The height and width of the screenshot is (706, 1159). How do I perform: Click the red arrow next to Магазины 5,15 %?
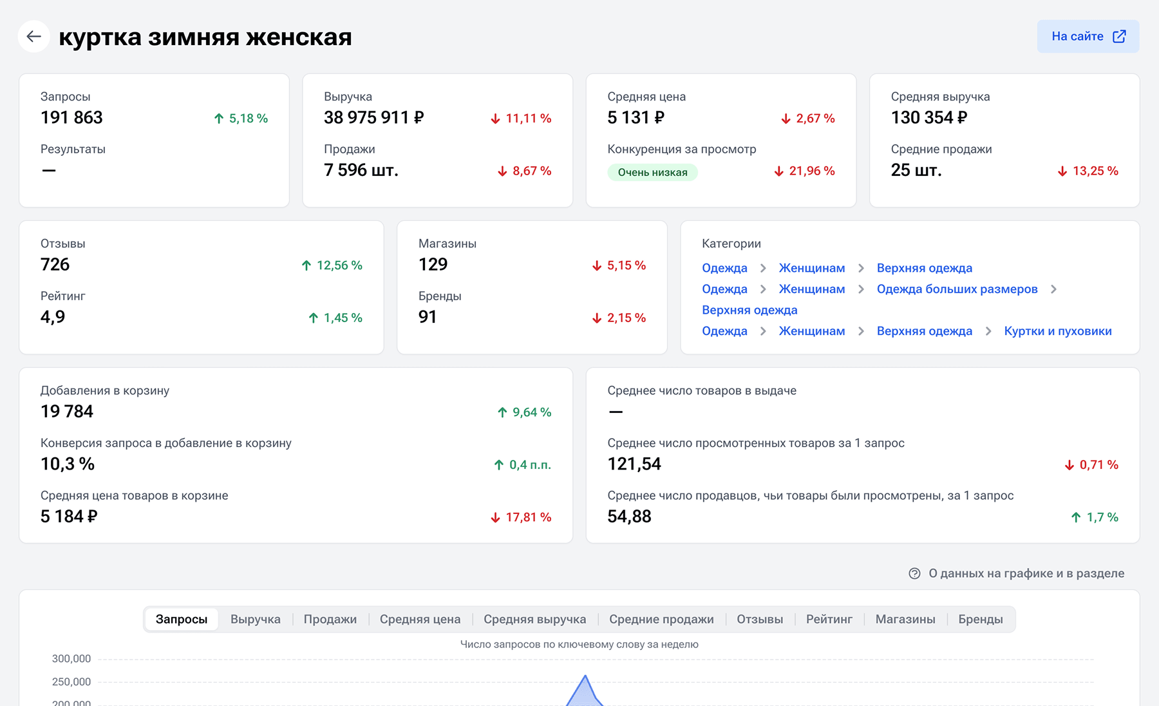point(597,265)
